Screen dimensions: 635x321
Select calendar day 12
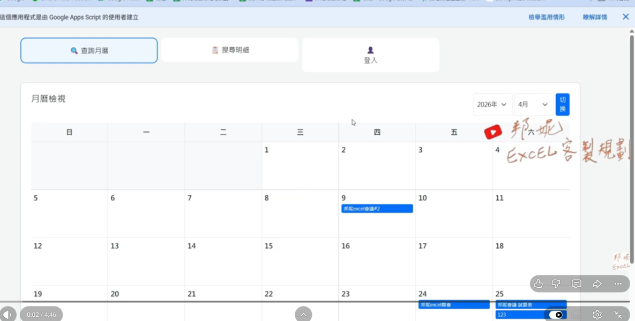tap(69, 262)
